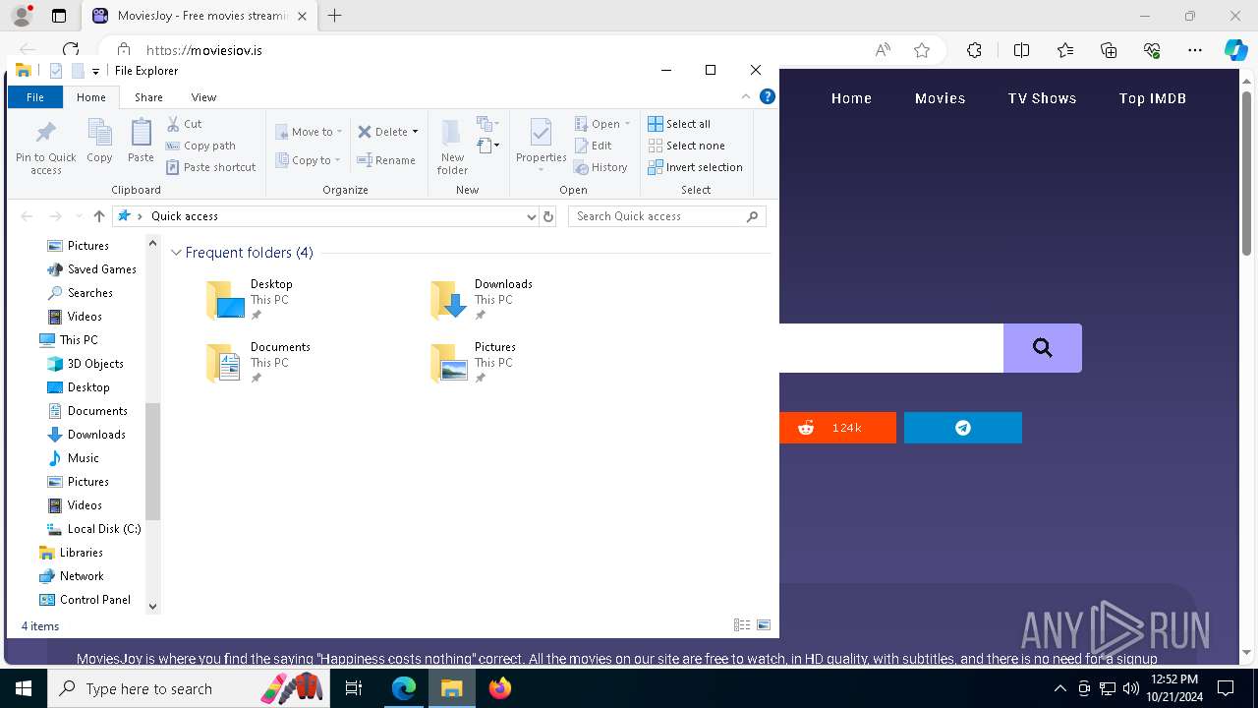Open File Explorer help icon
Viewport: 1258px width, 708px height.
coord(768,96)
